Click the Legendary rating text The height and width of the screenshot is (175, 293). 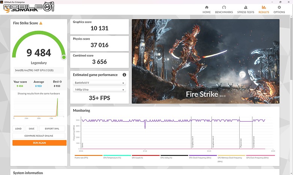(39, 63)
